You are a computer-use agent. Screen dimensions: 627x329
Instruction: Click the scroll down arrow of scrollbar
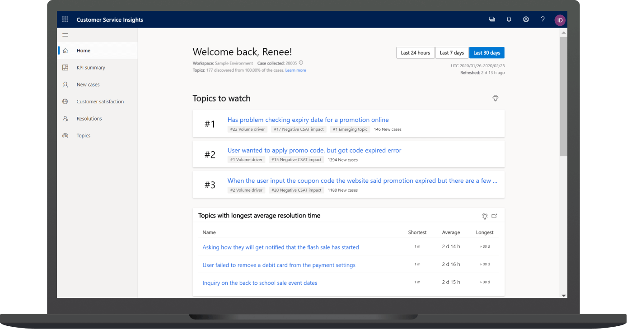pos(563,295)
